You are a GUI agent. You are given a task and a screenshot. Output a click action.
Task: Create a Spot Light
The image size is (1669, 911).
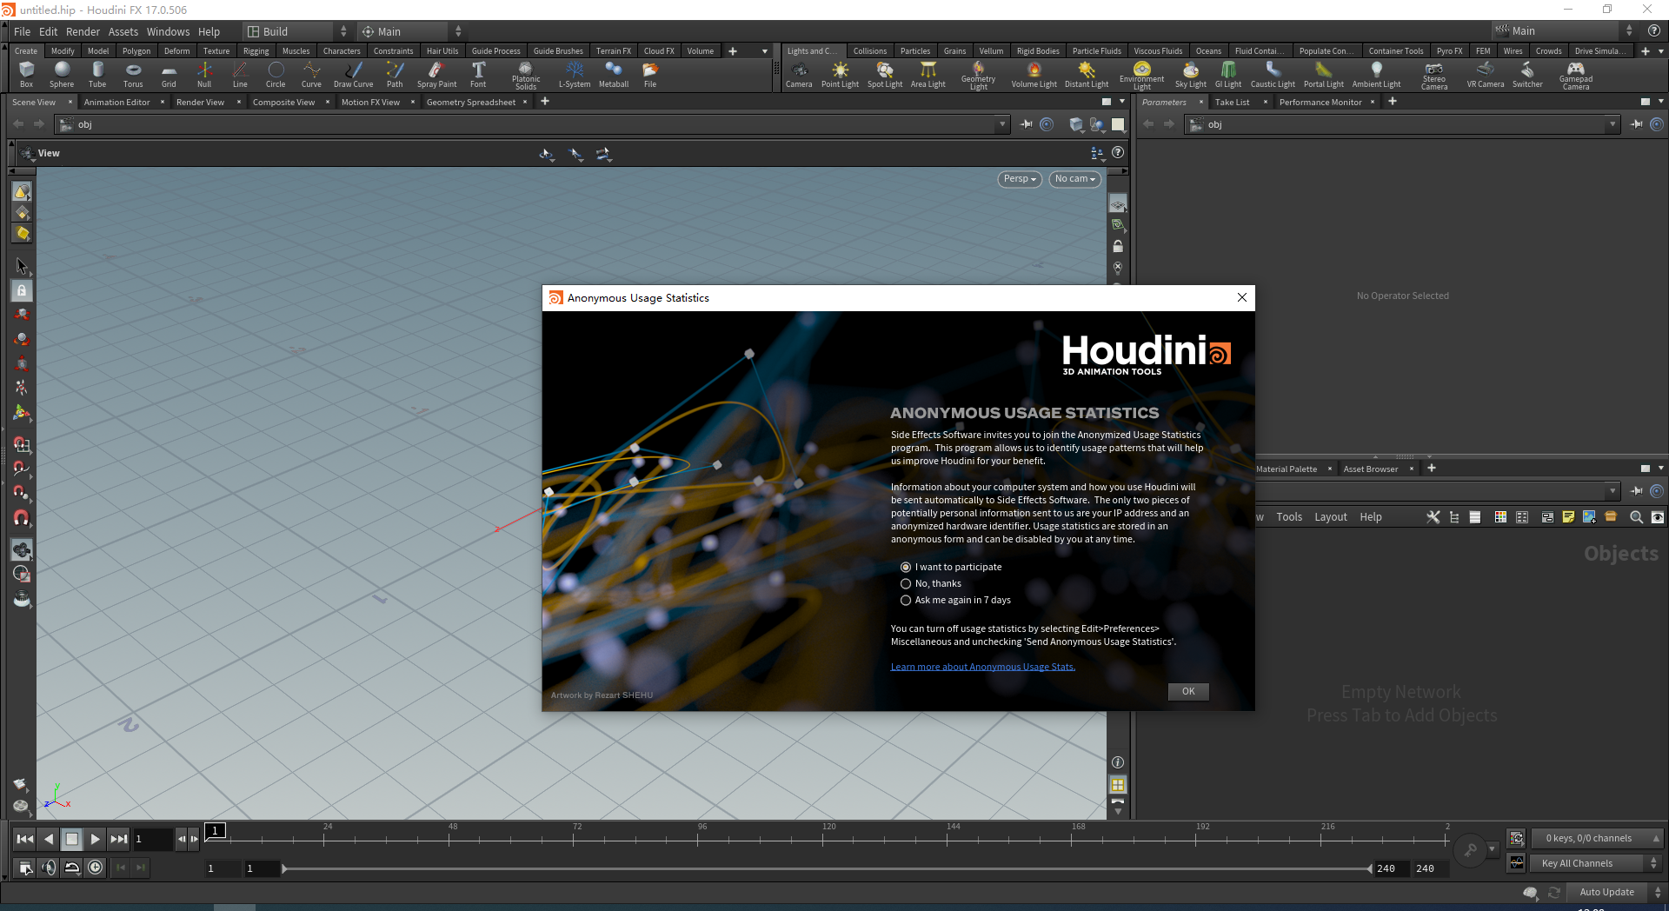click(x=885, y=75)
